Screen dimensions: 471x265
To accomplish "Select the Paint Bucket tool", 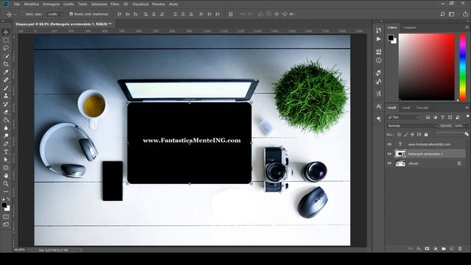I will coord(6,120).
